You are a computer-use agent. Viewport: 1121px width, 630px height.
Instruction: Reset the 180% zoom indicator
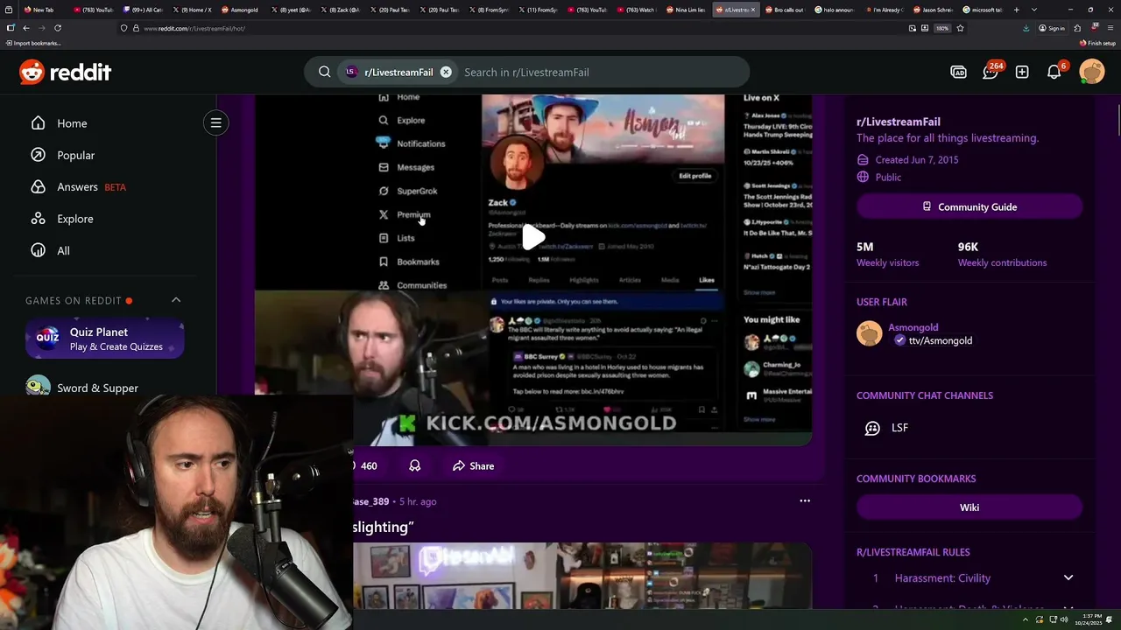[x=942, y=28]
